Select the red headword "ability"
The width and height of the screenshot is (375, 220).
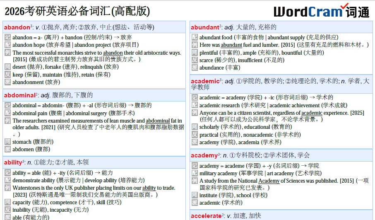tap(13, 162)
